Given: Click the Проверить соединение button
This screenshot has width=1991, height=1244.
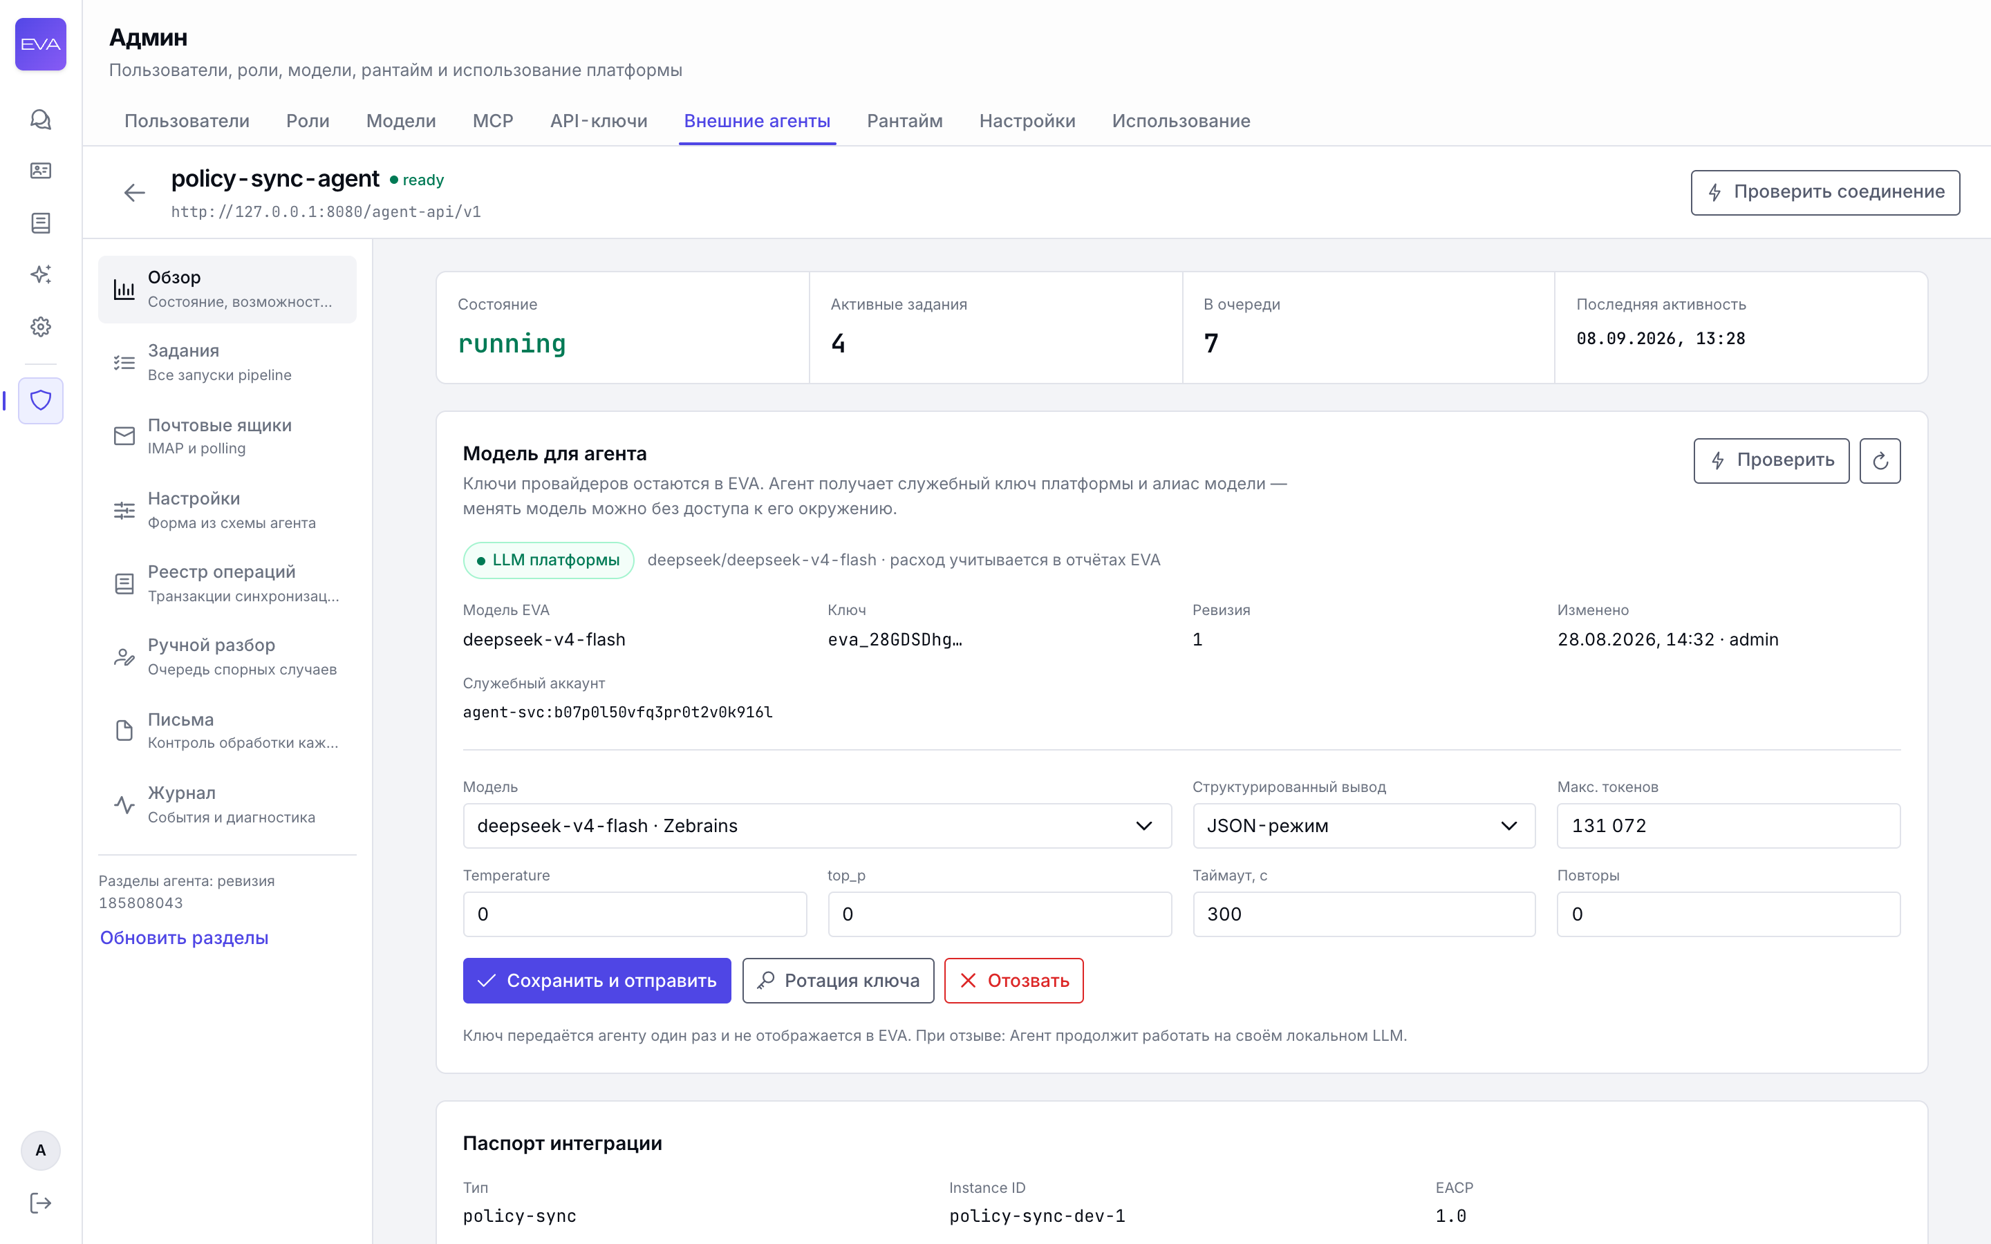Looking at the screenshot, I should (1825, 193).
